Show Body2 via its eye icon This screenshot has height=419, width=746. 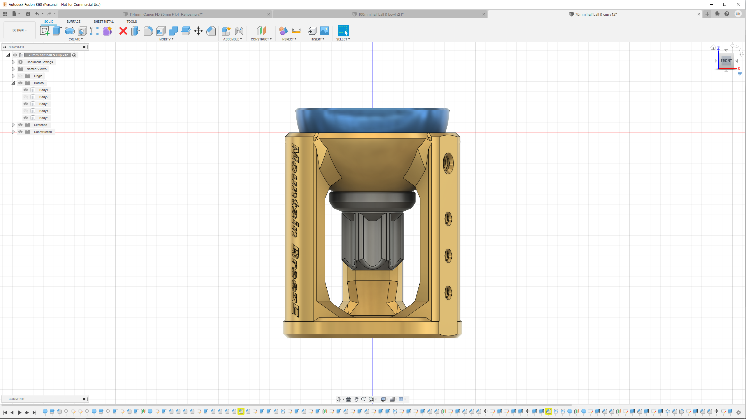[26, 97]
